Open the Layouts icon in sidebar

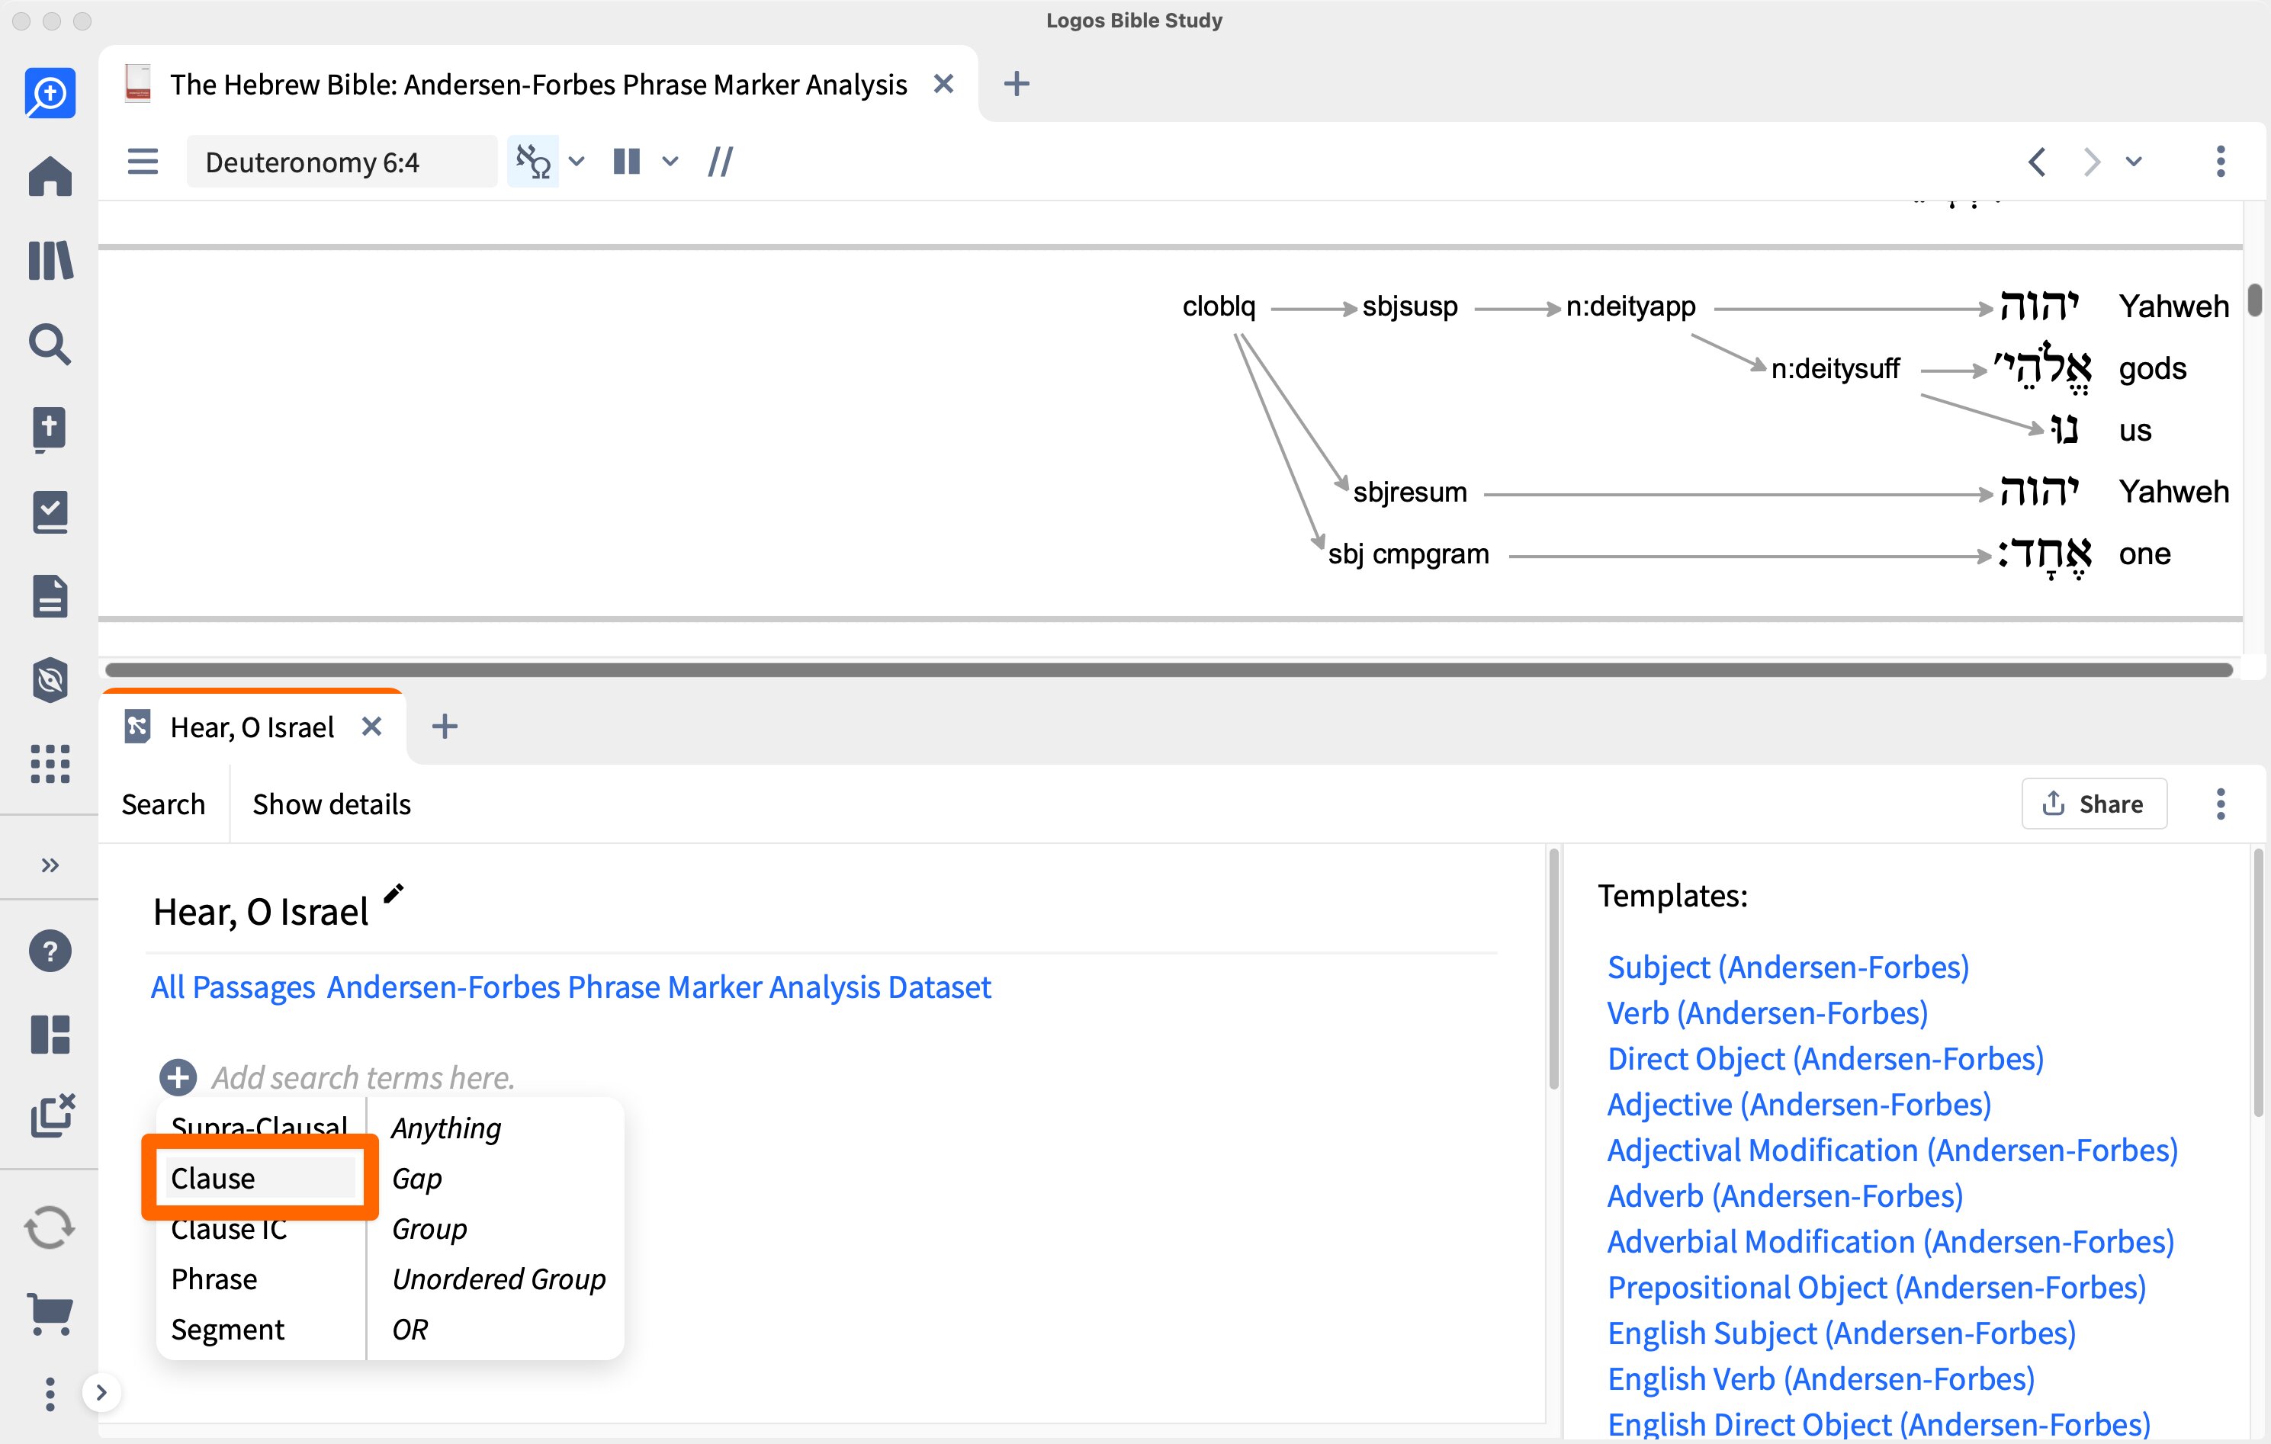50,1035
